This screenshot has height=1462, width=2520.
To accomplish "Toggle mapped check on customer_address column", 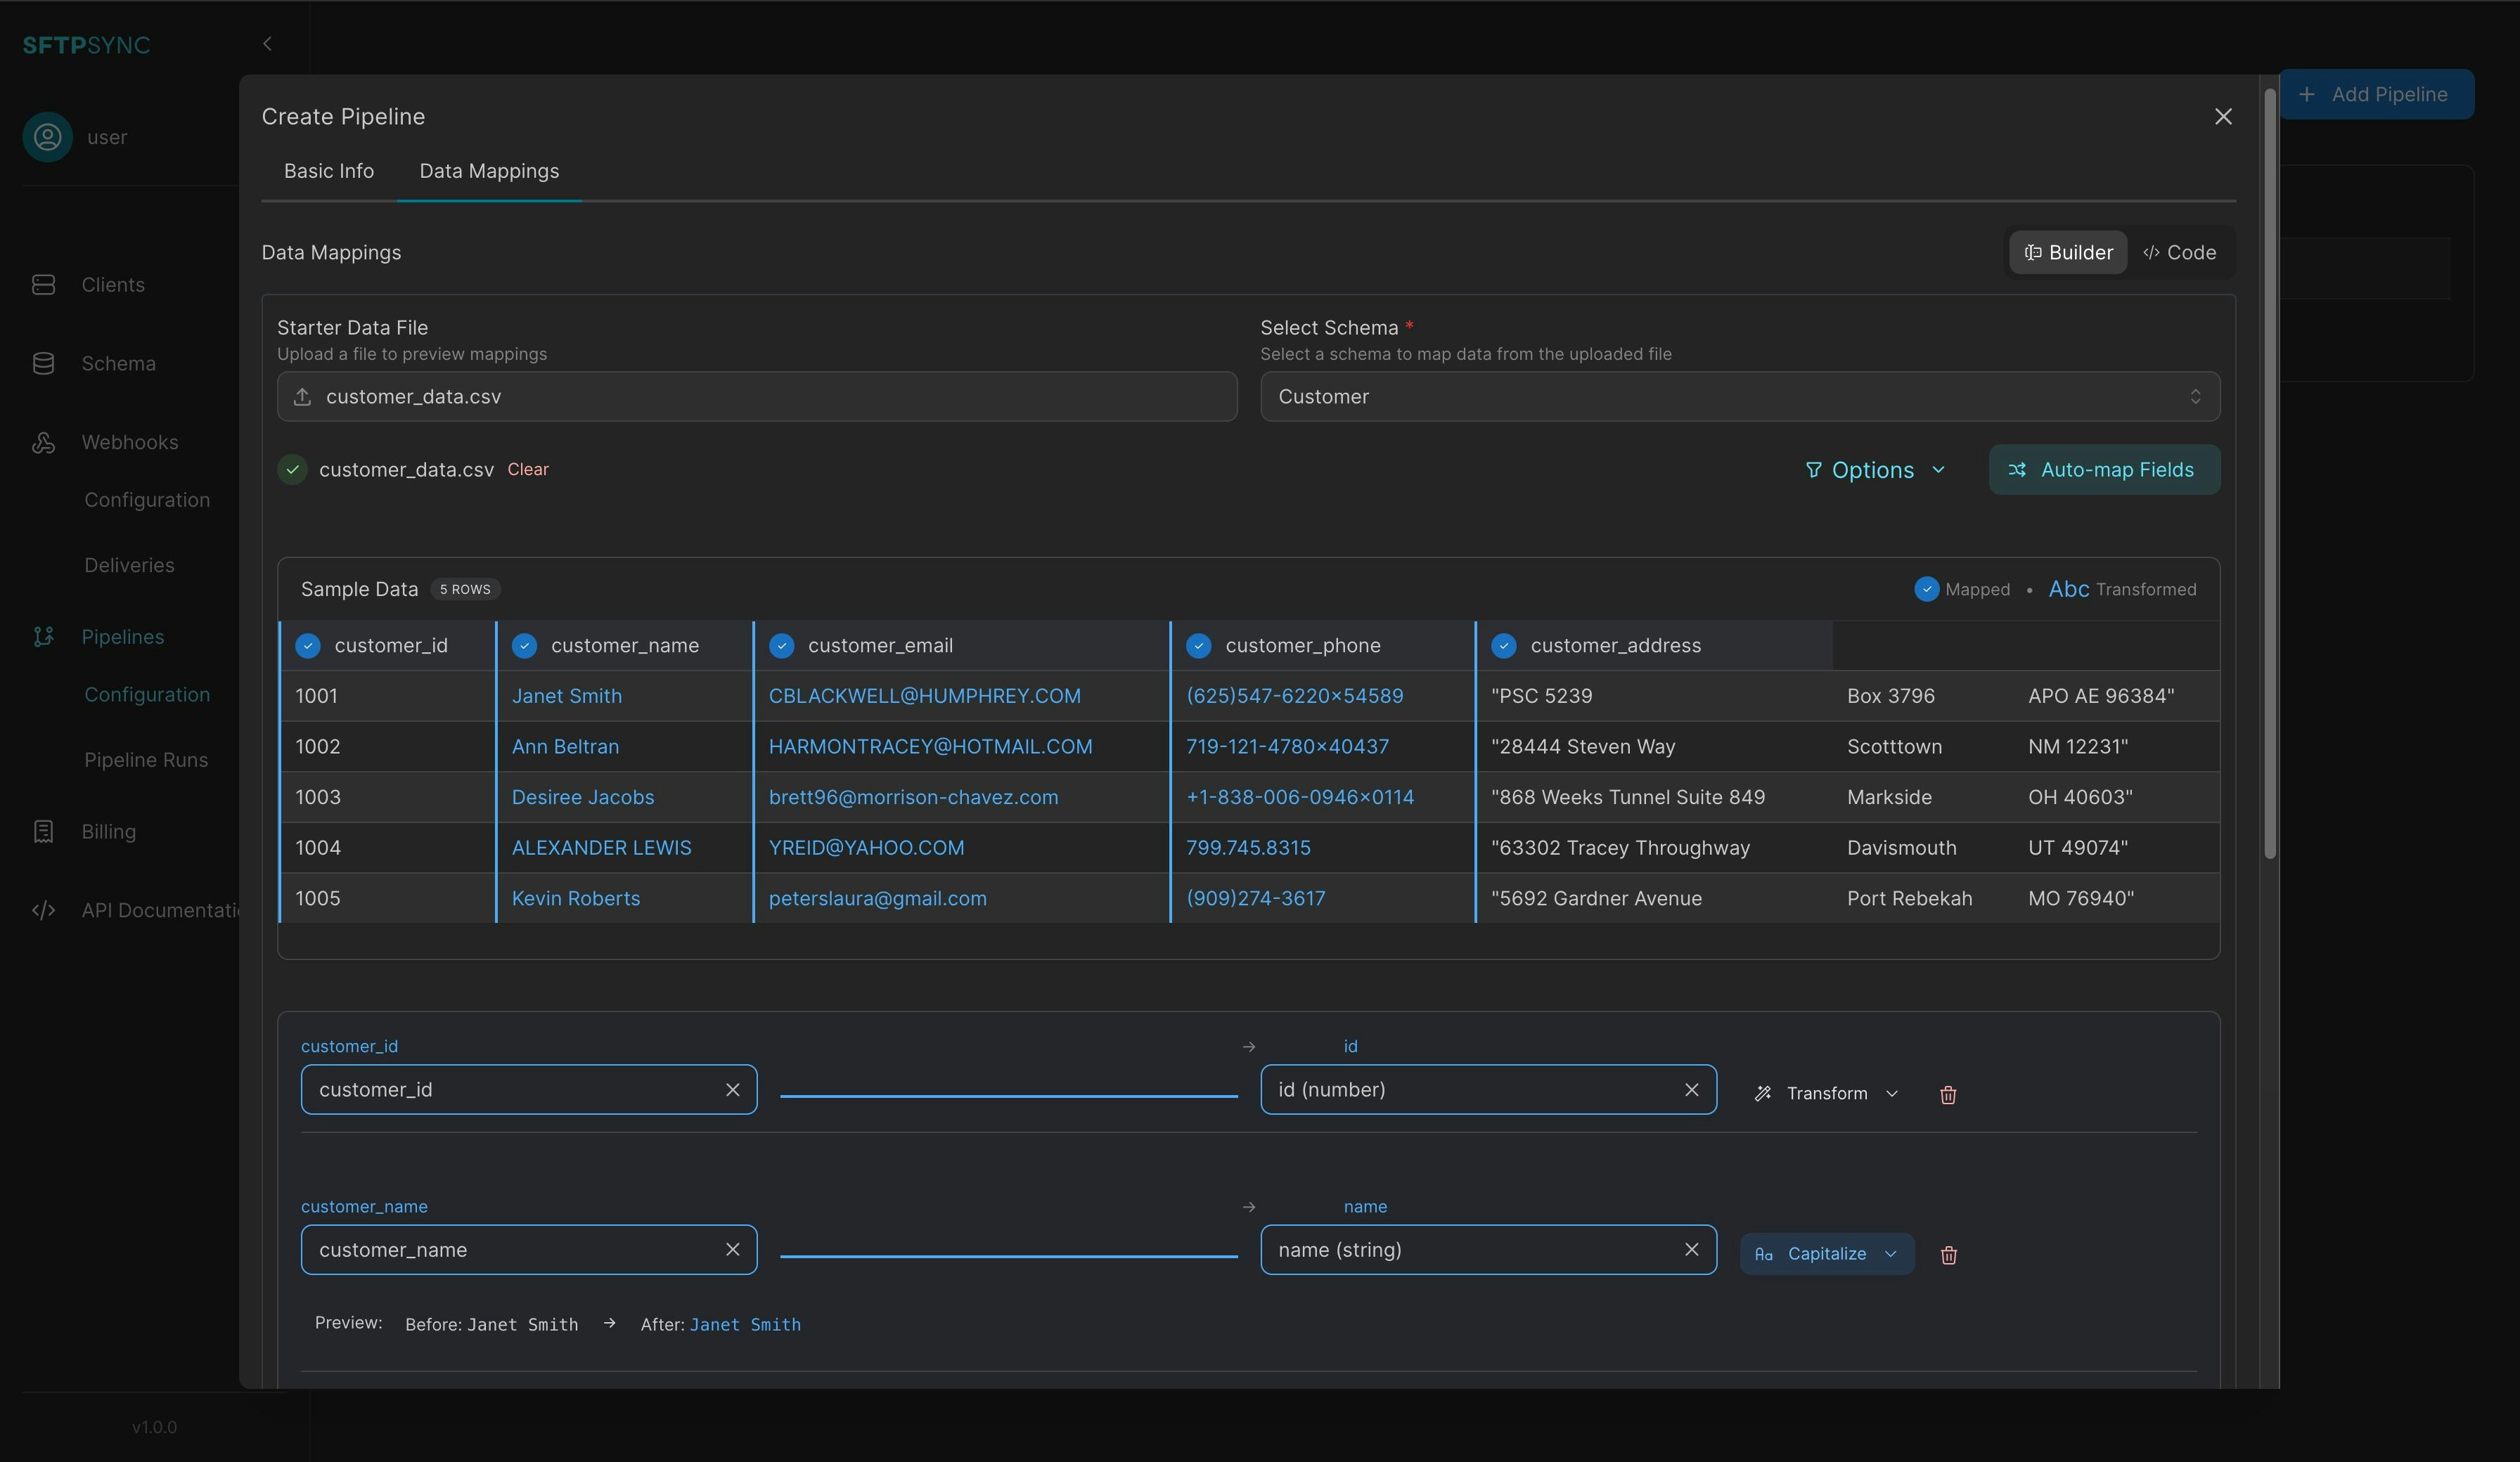I will 1503,646.
